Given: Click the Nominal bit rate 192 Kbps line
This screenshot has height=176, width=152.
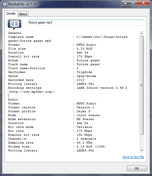Looking at the screenshot, I should pyautogui.click(x=50, y=135).
